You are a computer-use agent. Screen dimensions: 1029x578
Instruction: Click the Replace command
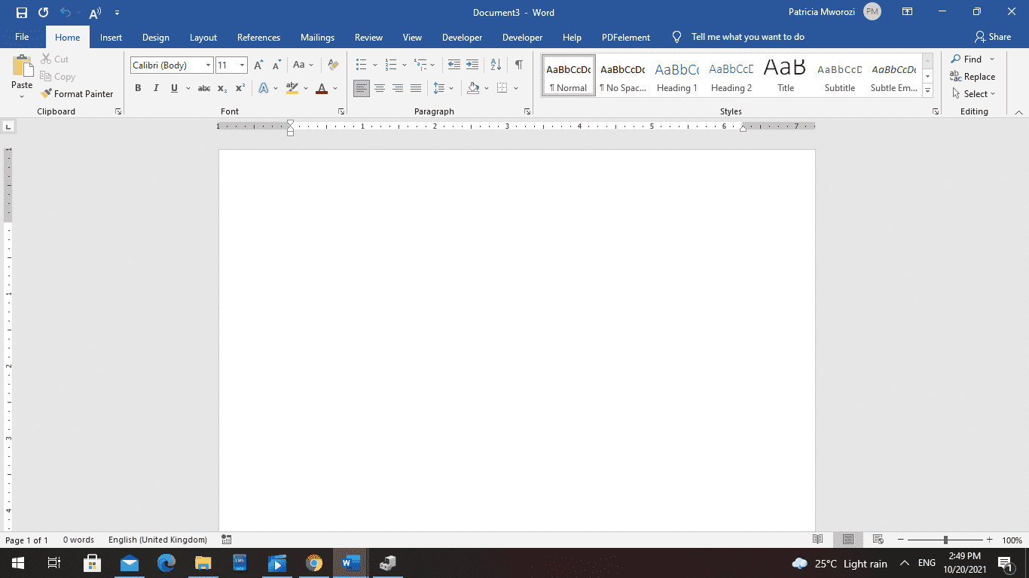[975, 76]
